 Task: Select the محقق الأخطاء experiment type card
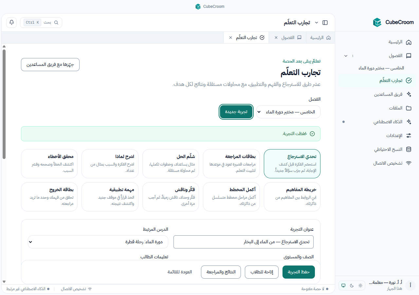[49, 164]
